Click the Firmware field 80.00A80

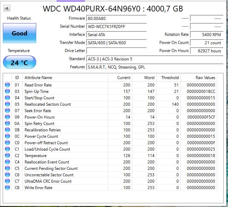click(x=116, y=18)
